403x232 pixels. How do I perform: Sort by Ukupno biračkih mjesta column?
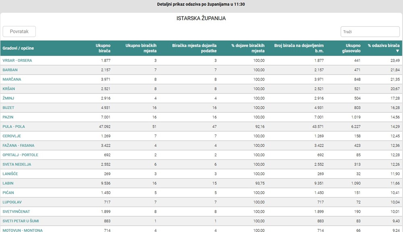point(141,48)
